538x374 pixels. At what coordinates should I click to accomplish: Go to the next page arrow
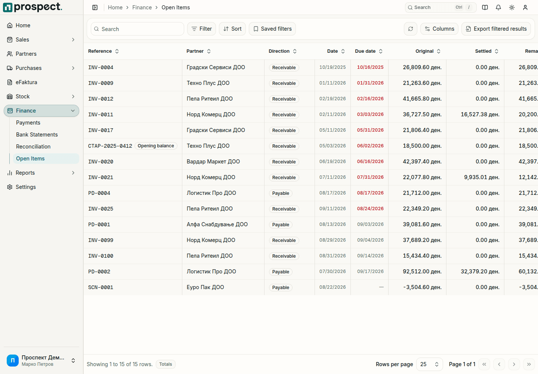click(x=514, y=364)
